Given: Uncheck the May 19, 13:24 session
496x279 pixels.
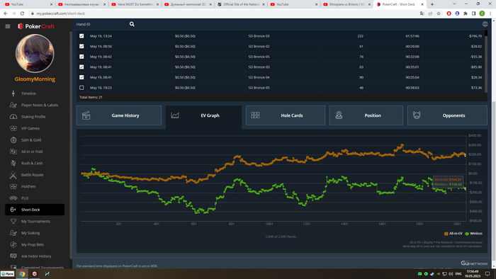Looking at the screenshot, I should (81, 36).
